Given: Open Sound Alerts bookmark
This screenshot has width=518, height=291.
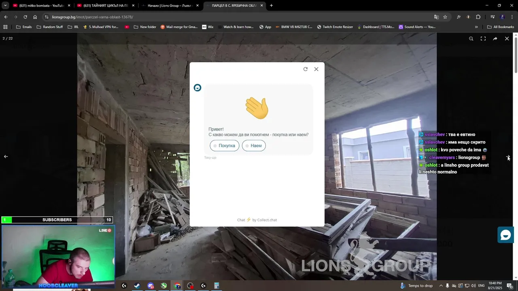Looking at the screenshot, I should 417,27.
